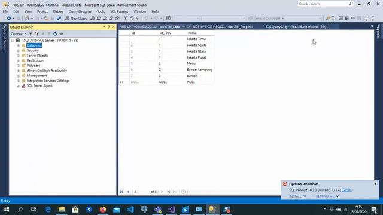The width and height of the screenshot is (383, 215).
Task: Open the Query Designer menu
Action: coord(80,11)
